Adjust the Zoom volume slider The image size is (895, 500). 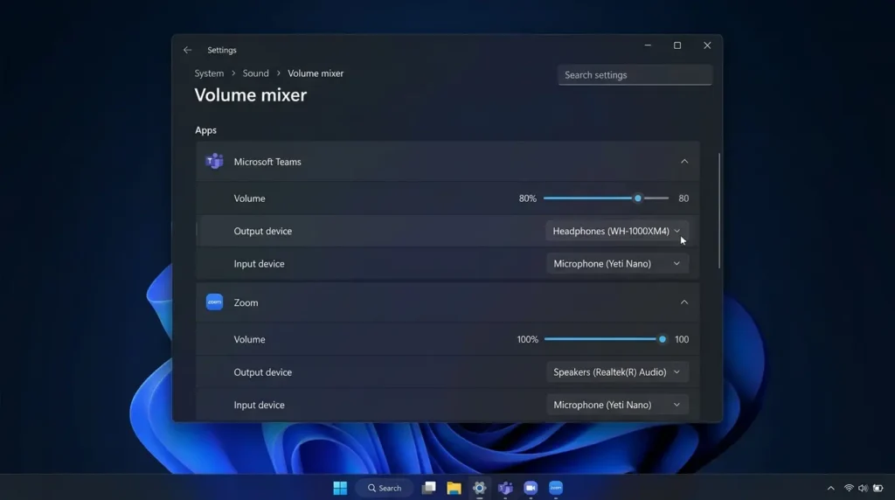(606, 339)
